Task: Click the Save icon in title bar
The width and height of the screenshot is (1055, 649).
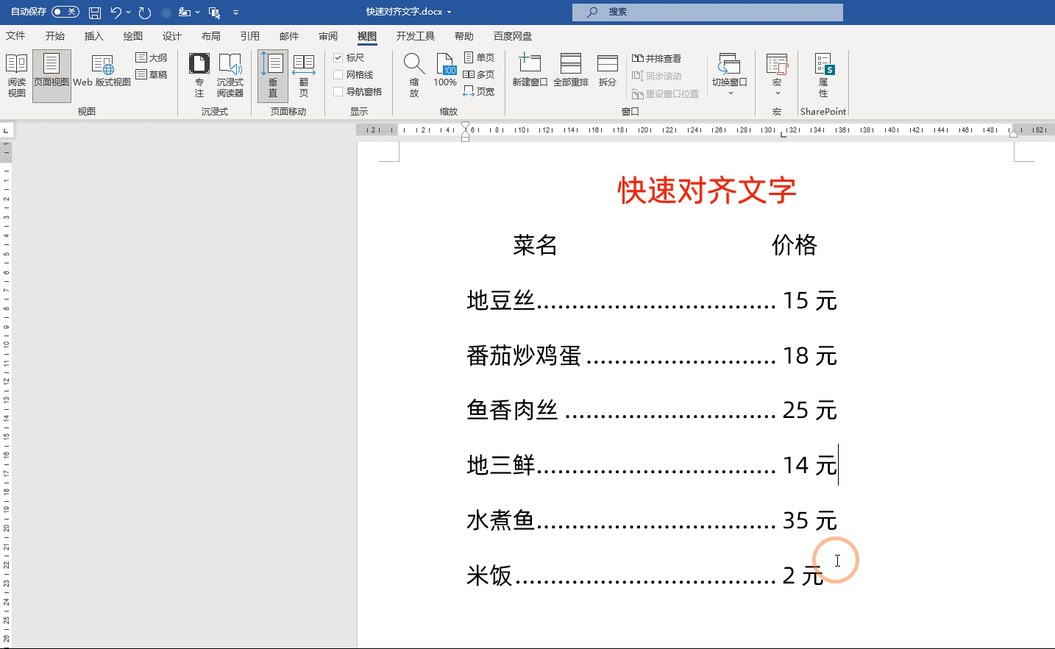Action: (95, 13)
